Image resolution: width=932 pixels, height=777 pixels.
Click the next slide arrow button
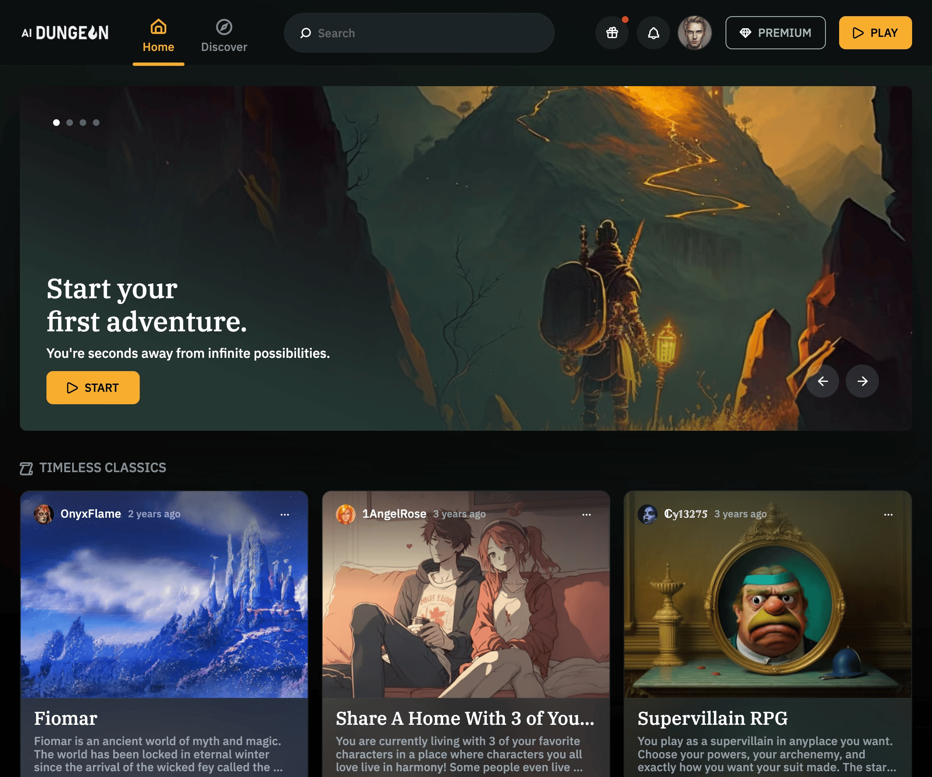[862, 380]
